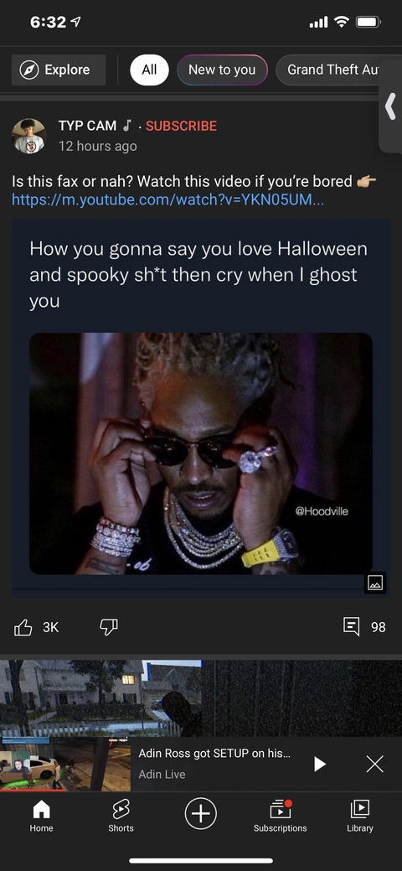Tap the Shorts icon in bottom bar
The height and width of the screenshot is (871, 402).
(x=121, y=817)
